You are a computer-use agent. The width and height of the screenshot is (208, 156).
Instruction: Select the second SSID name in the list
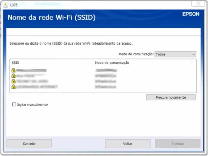(27, 76)
